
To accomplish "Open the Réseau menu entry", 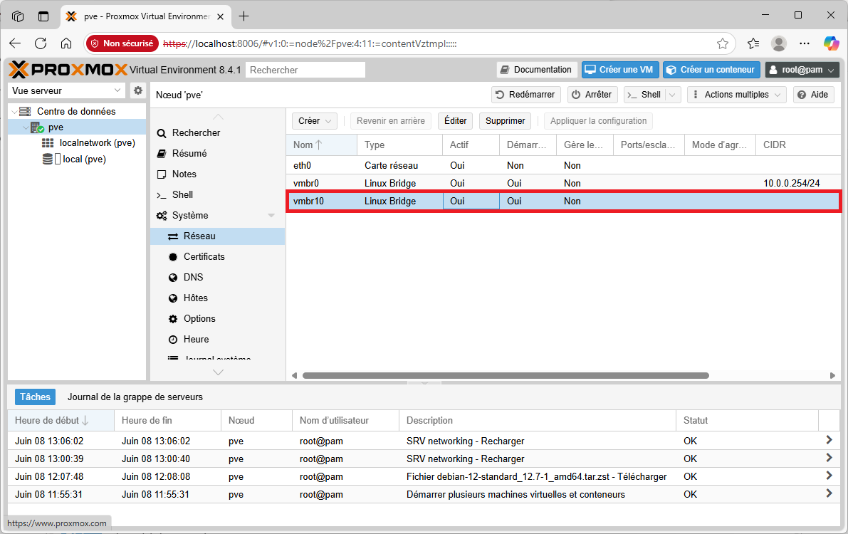I will coord(217,236).
